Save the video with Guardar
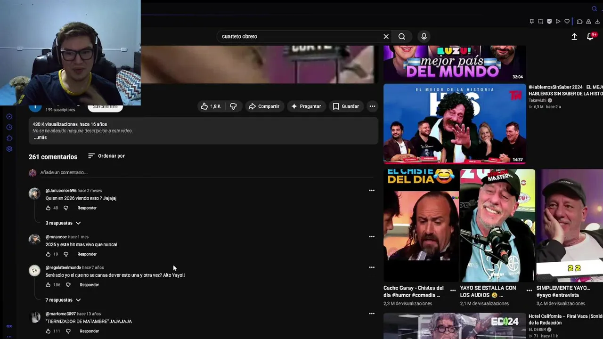 (x=346, y=106)
